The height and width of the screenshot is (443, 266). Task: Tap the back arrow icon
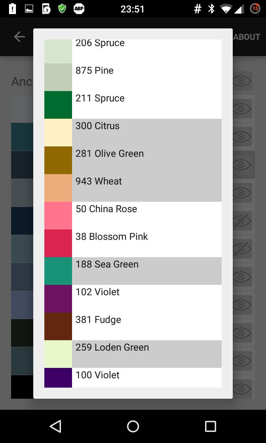[x=19, y=37]
